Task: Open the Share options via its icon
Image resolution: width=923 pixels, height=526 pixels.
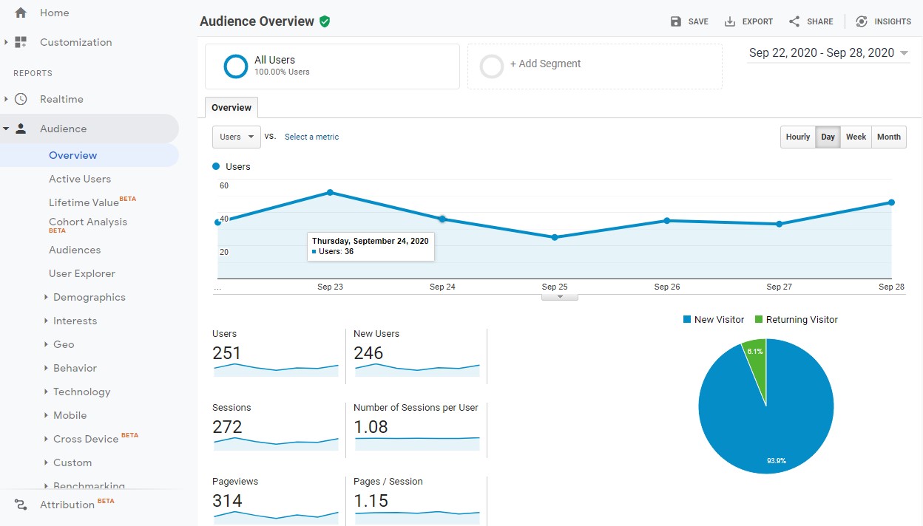Action: [x=793, y=21]
